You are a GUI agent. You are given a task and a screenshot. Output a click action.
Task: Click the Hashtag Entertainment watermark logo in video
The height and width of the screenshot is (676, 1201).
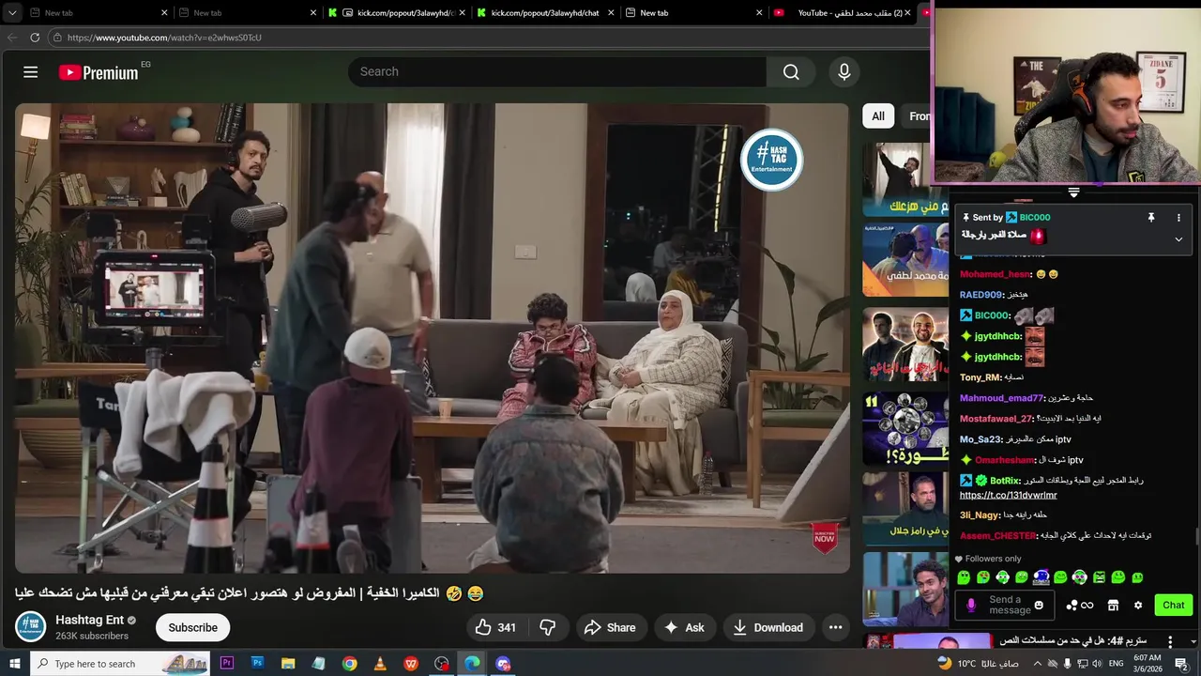pos(771,160)
